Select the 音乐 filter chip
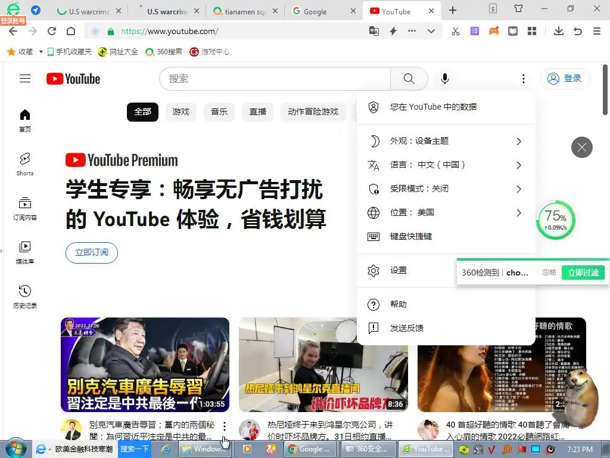This screenshot has height=458, width=610. pyautogui.click(x=219, y=112)
